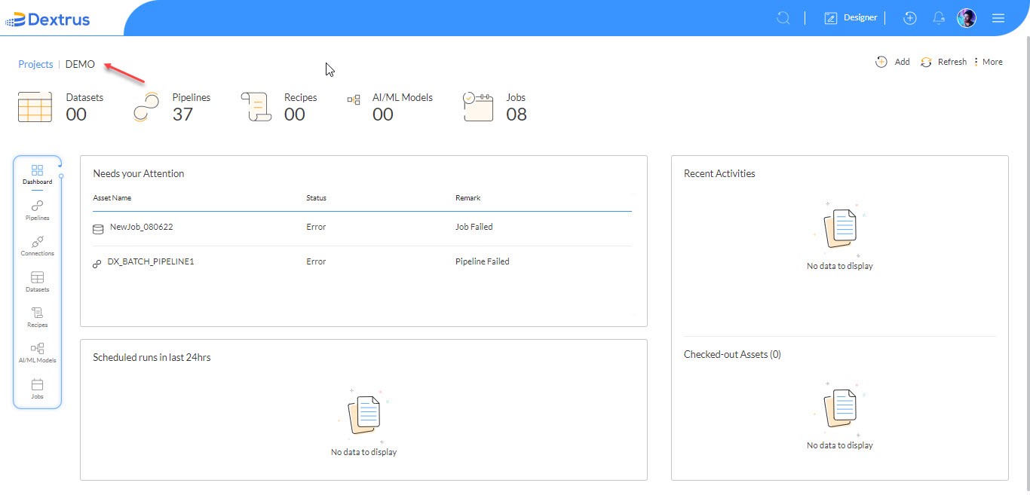
Task: Select the Pipelines count 37
Action: [182, 115]
